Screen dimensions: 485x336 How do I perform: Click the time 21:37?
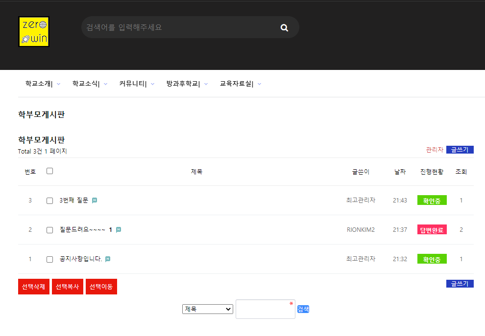coord(400,230)
